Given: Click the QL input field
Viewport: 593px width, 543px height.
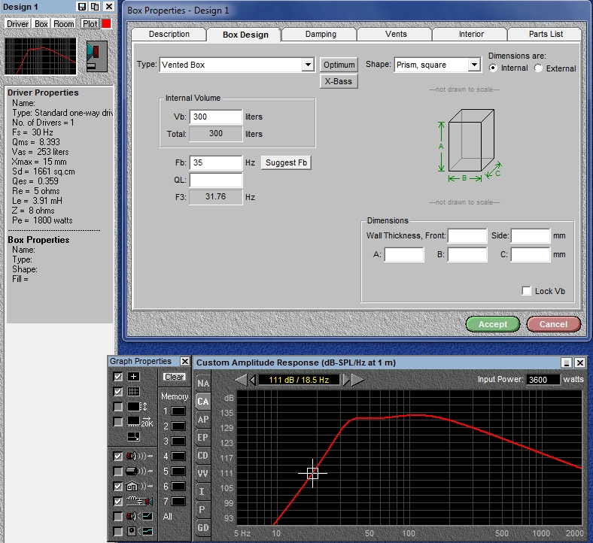Looking at the screenshot, I should [x=215, y=180].
